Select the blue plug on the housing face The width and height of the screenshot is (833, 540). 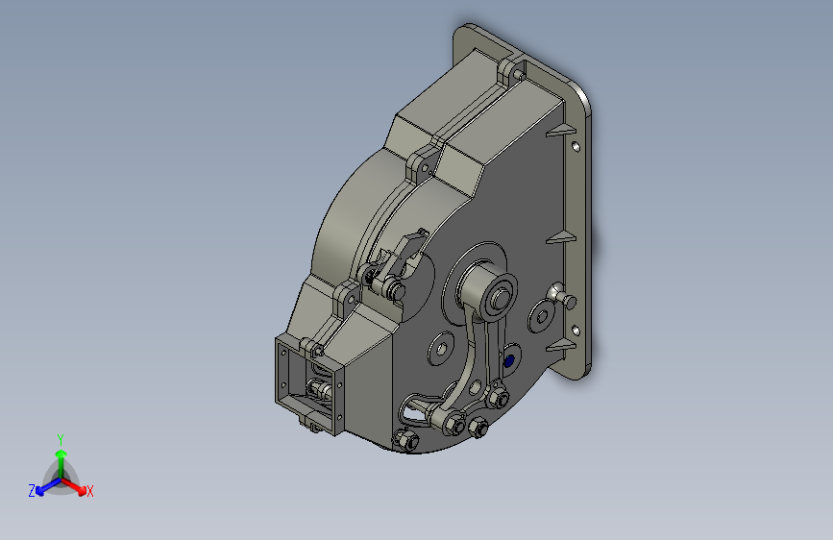tap(508, 361)
